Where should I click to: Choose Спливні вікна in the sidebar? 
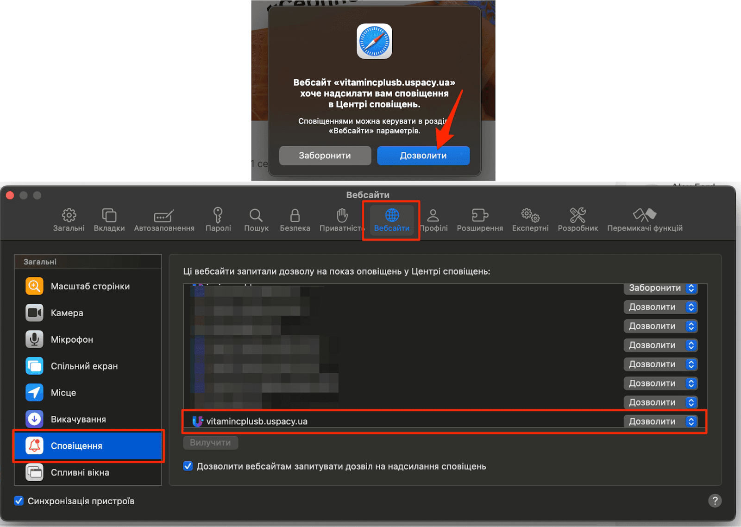[x=88, y=472]
